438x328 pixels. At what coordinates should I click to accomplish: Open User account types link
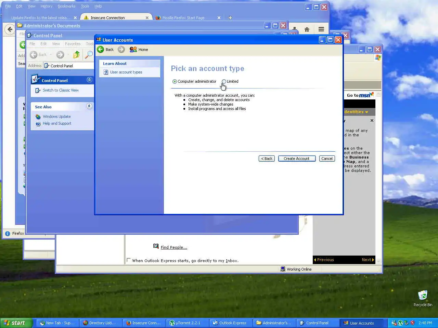pos(126,72)
